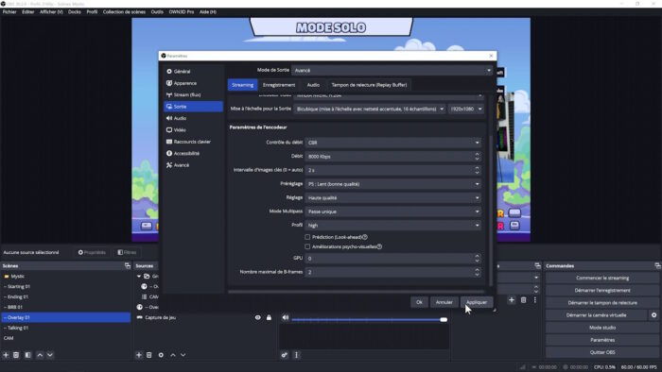Open Outils menu
662x372 pixels.
(157, 11)
